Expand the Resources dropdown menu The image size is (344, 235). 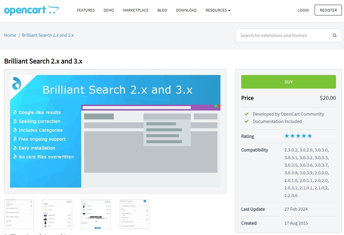218,10
